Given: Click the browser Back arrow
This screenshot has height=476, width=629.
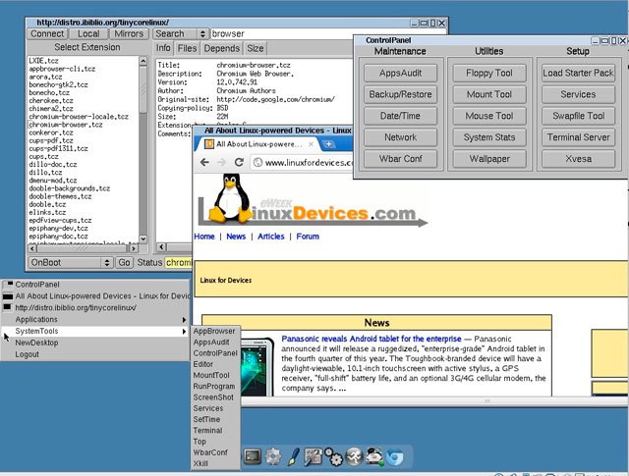Looking at the screenshot, I should pos(204,162).
